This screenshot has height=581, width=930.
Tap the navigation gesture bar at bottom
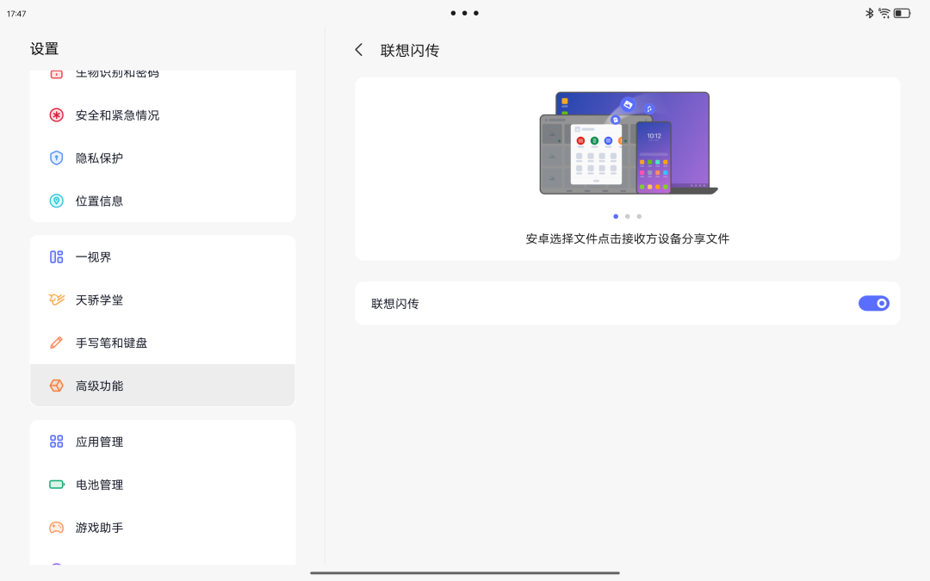tap(465, 572)
